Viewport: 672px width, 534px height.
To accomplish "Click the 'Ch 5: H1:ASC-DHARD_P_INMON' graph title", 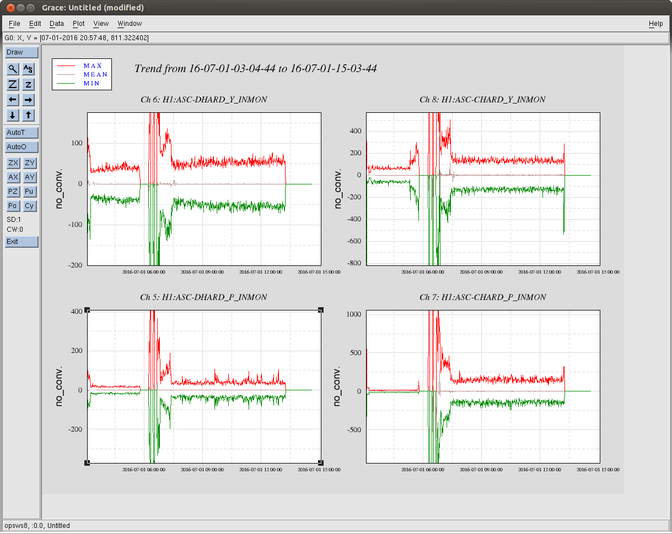I will [x=204, y=297].
